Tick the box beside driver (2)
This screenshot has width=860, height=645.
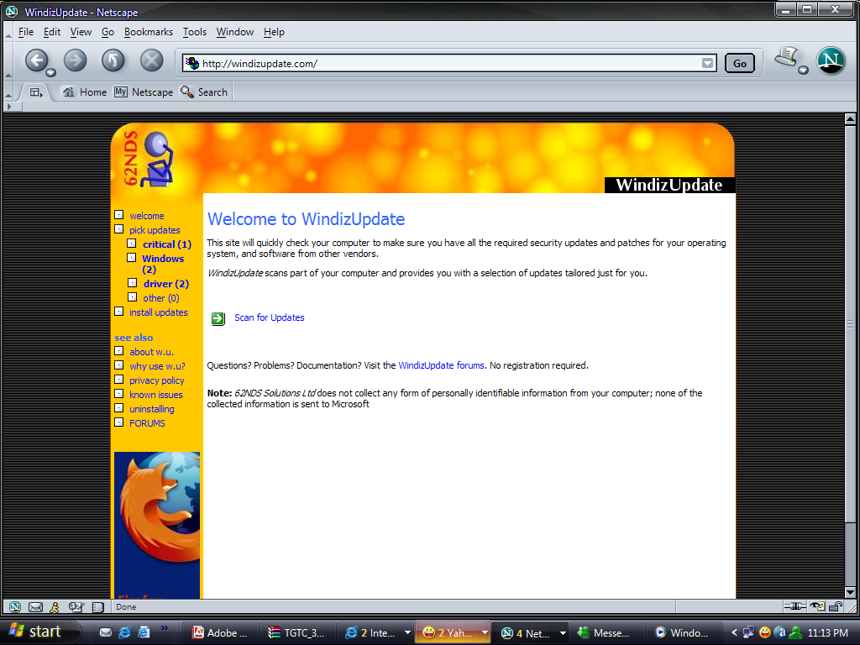(132, 283)
